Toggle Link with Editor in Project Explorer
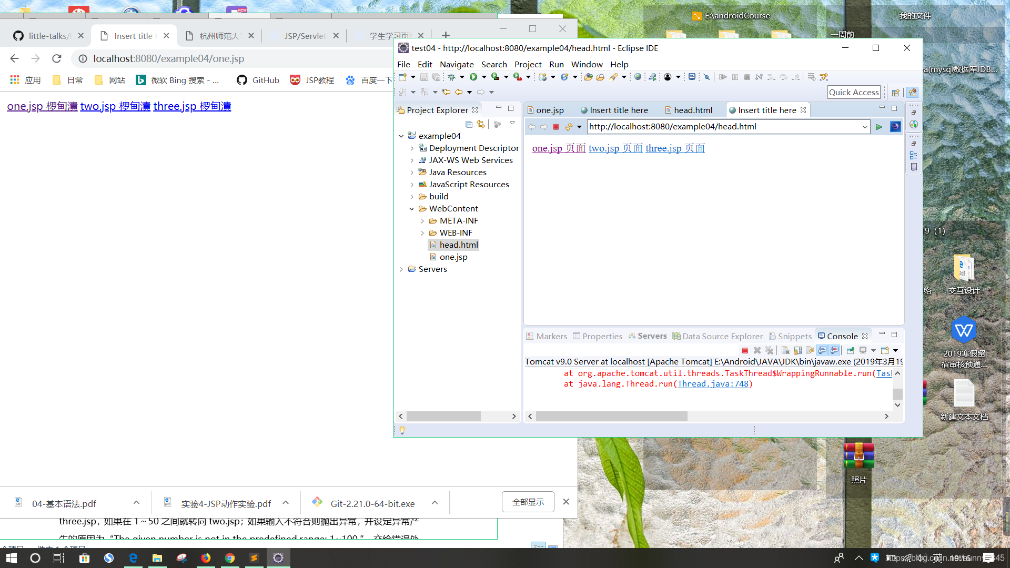1010x568 pixels. [480, 124]
